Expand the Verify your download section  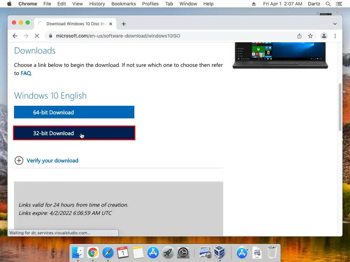pos(52,161)
